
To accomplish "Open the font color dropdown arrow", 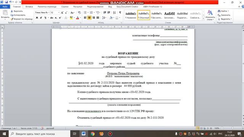I will tap(80, 18).
